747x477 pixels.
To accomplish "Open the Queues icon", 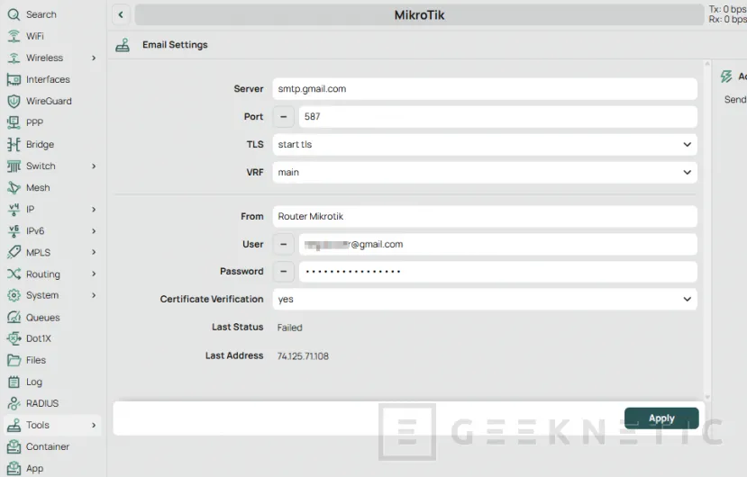I will [x=14, y=318].
